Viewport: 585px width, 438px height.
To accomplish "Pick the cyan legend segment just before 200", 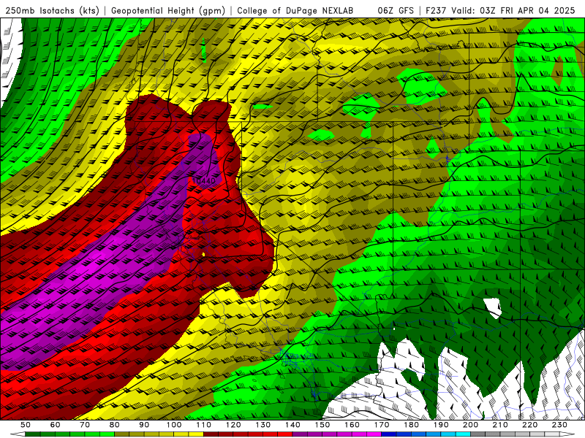I will tap(464, 434).
